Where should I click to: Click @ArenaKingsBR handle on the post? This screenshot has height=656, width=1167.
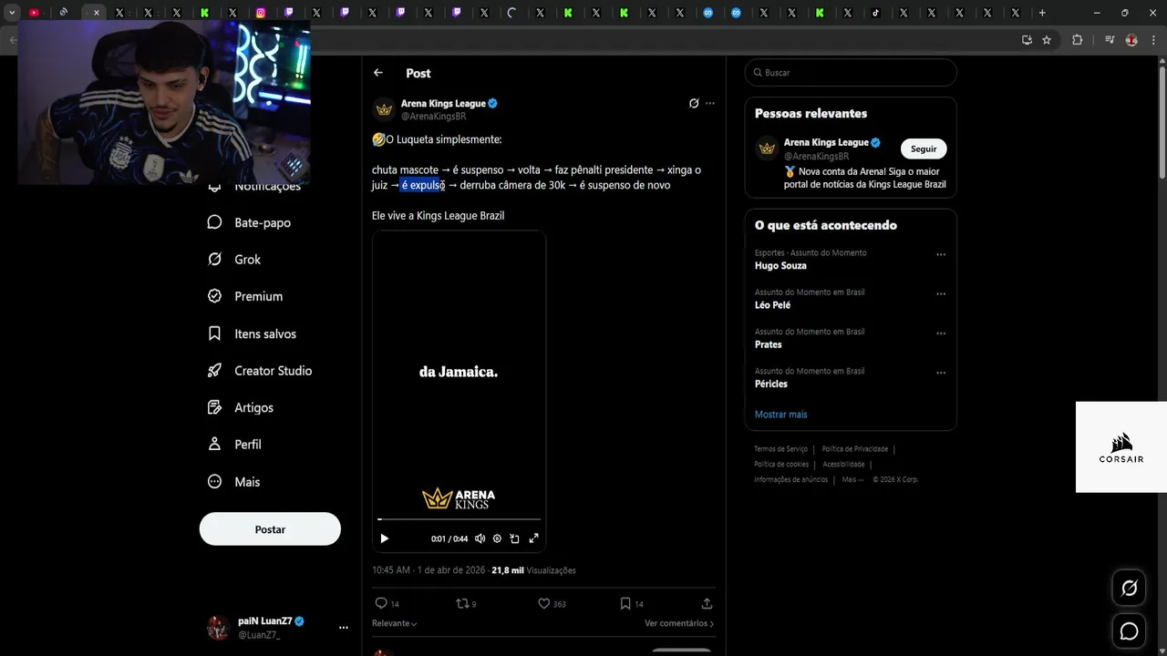433,117
